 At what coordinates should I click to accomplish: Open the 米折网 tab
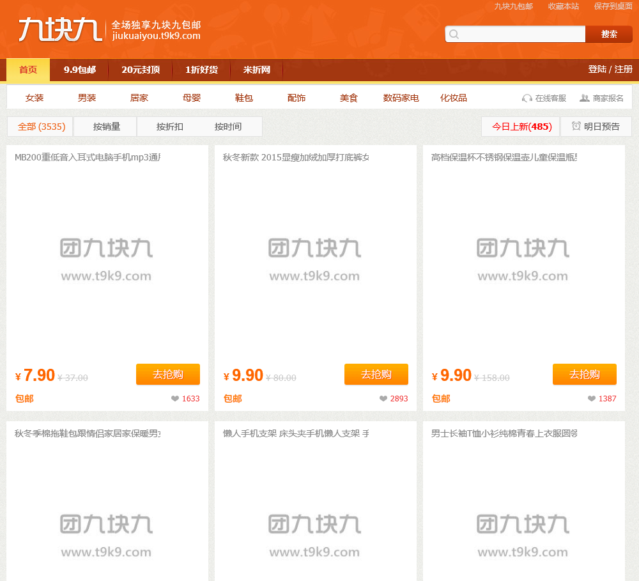click(257, 70)
